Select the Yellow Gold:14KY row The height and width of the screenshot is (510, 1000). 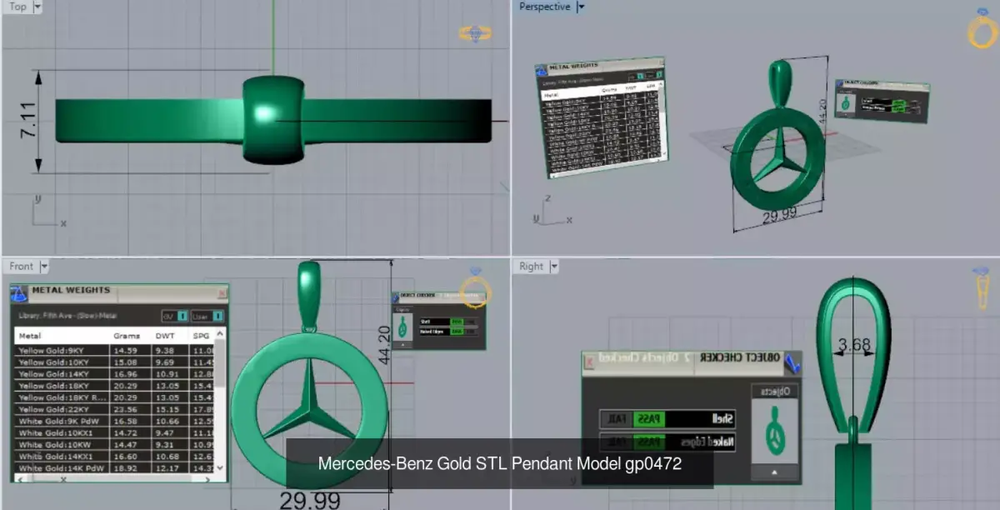click(x=114, y=374)
